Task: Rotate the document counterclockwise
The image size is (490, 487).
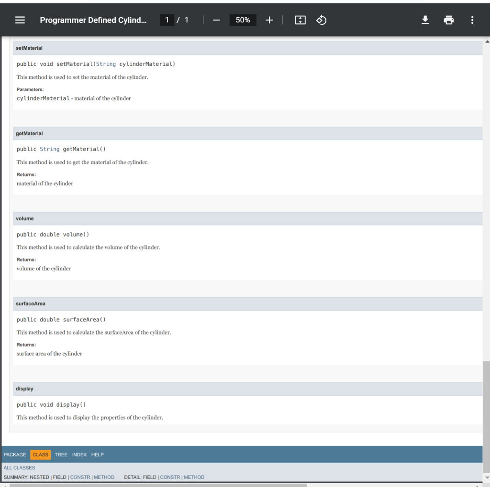Action: [321, 20]
